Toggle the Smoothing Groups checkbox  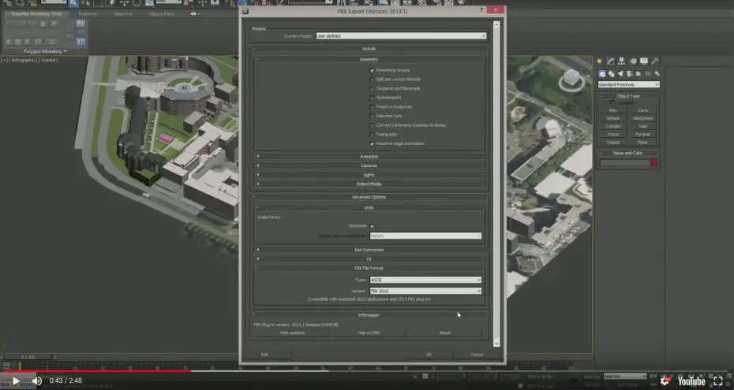click(x=372, y=70)
